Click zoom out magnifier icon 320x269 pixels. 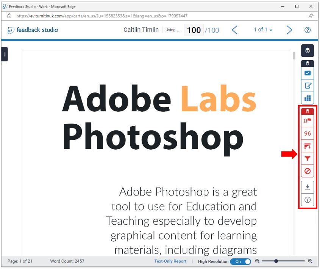point(257,261)
